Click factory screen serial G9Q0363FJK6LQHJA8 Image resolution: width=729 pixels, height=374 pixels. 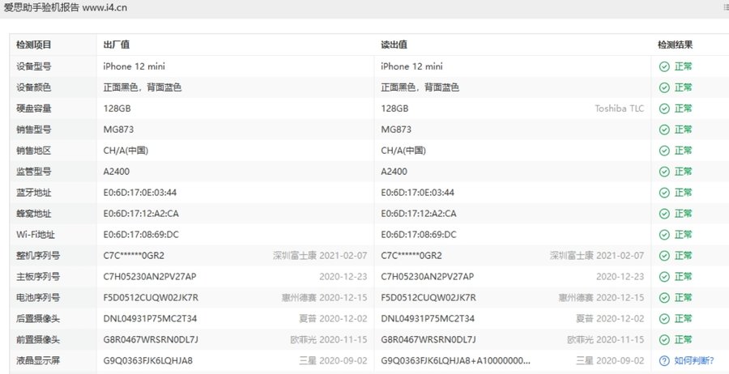[x=148, y=360]
